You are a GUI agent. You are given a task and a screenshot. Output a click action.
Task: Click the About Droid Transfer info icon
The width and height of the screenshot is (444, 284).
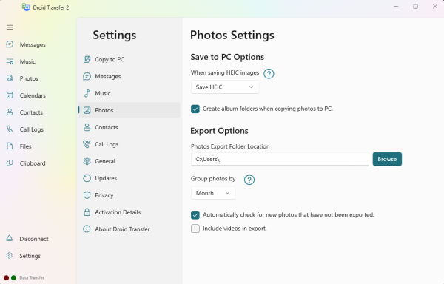87,229
